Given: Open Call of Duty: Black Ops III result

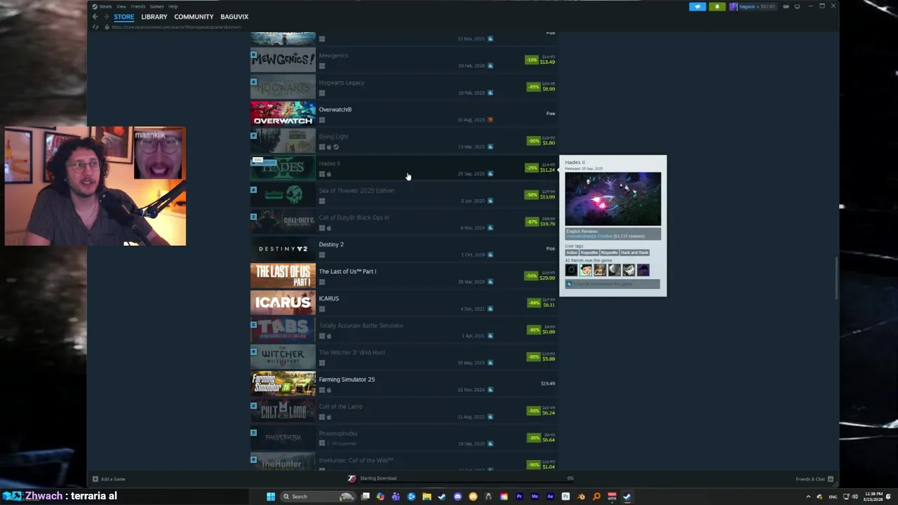Looking at the screenshot, I should pos(404,222).
